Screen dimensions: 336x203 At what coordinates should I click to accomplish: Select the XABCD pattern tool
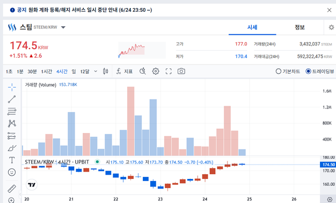coord(12,123)
